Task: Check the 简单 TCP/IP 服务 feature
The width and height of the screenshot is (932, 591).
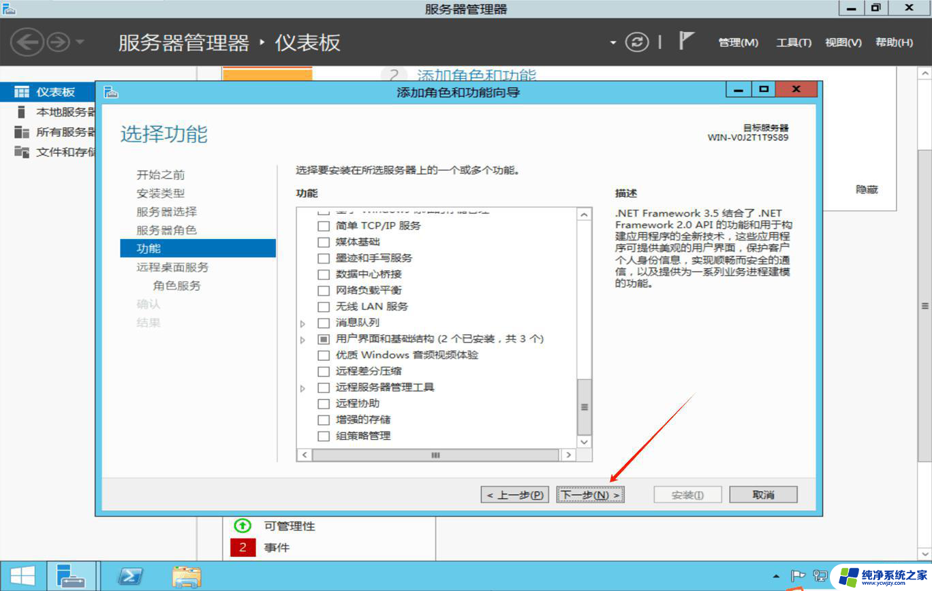Action: [x=324, y=225]
